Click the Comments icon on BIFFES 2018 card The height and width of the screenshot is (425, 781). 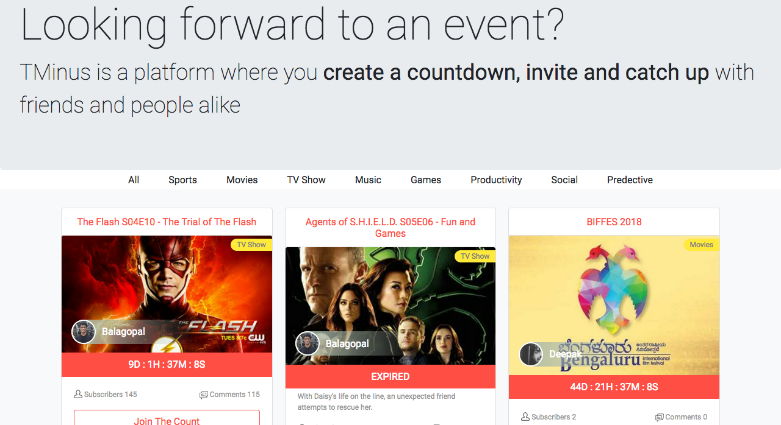pos(660,417)
